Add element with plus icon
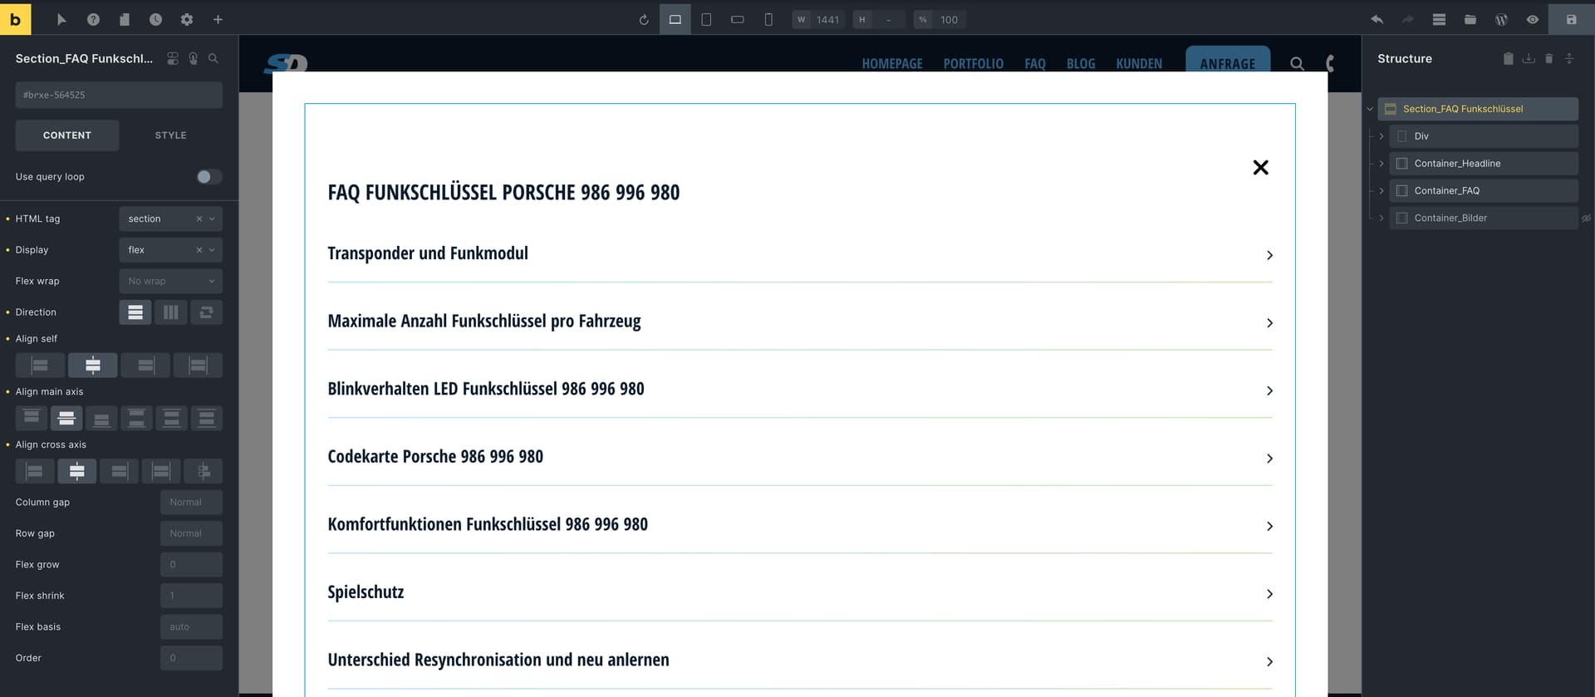This screenshot has height=697, width=1595. [218, 19]
